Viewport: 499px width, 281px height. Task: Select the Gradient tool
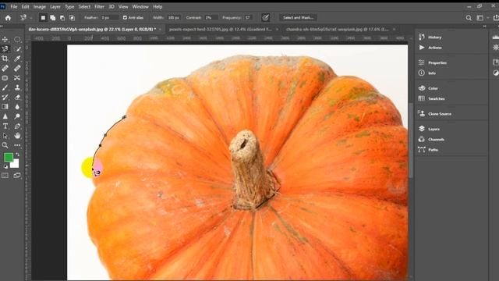pos(5,107)
